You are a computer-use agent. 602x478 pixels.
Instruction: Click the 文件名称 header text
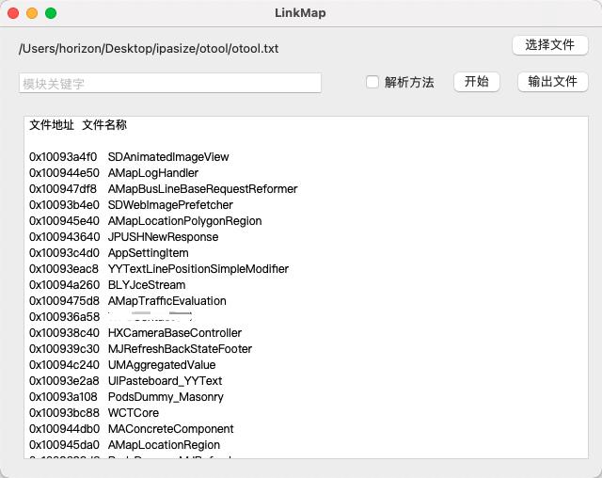tap(104, 125)
